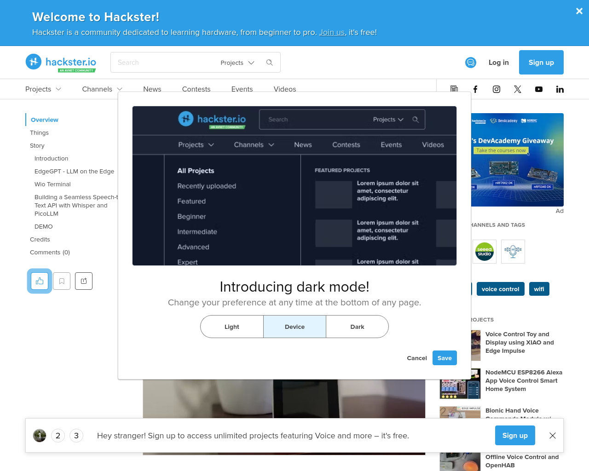
Task: Click dark mode preview image in dialog
Action: click(x=294, y=186)
